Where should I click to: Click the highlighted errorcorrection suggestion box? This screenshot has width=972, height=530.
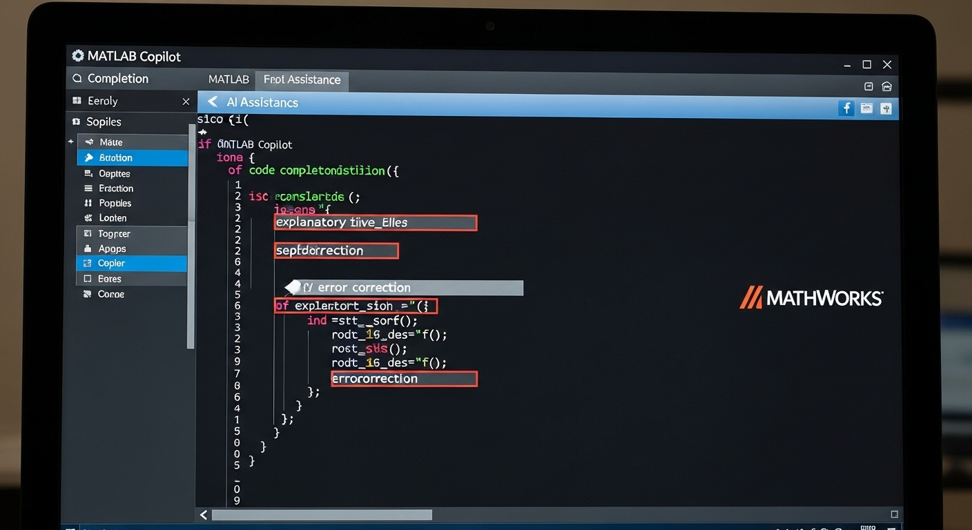click(404, 379)
